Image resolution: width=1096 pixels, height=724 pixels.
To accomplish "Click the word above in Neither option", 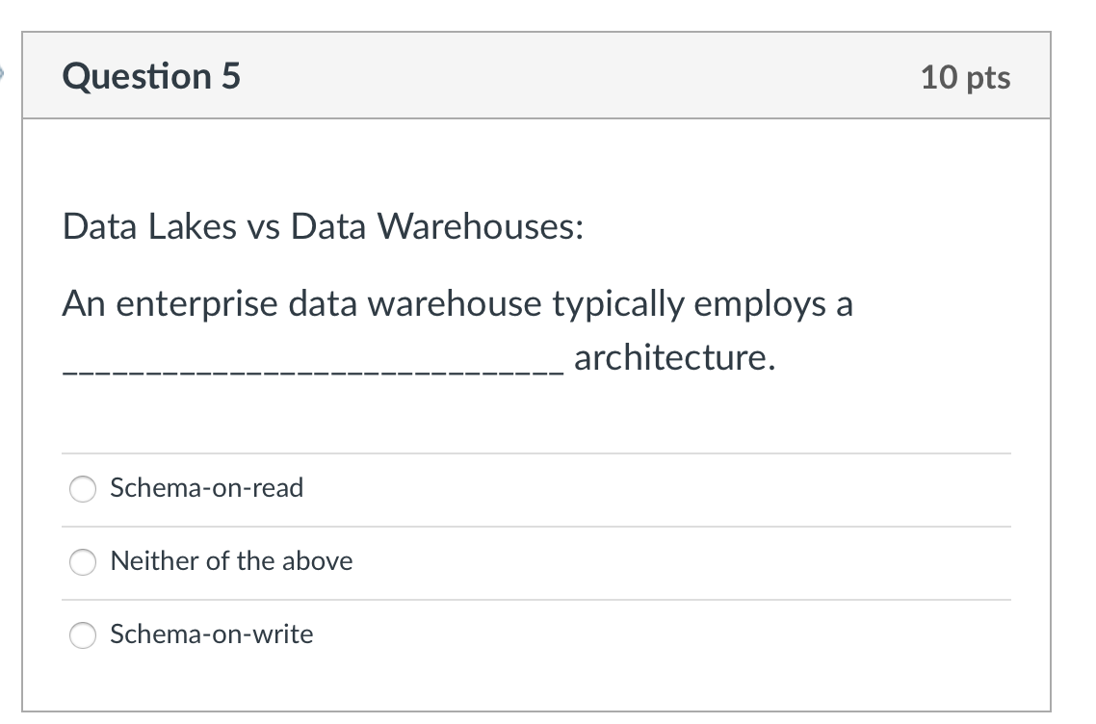I will [x=321, y=561].
